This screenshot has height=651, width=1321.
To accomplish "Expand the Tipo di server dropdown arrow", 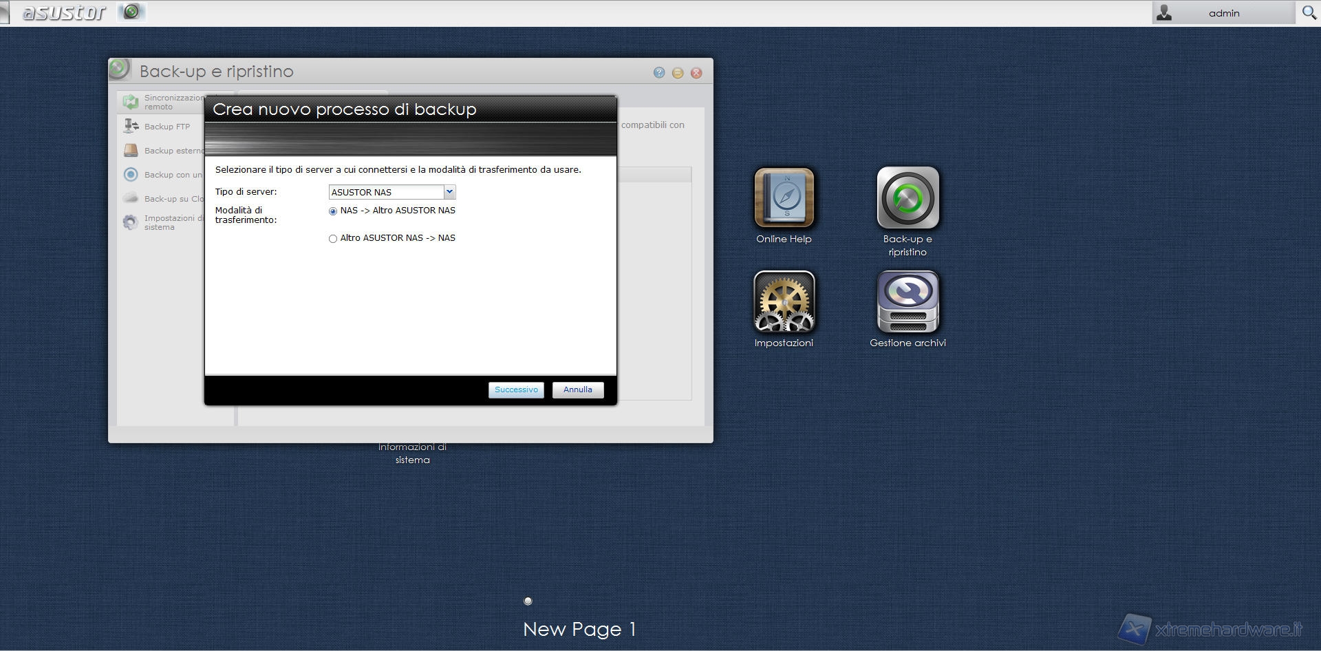I will [x=449, y=192].
